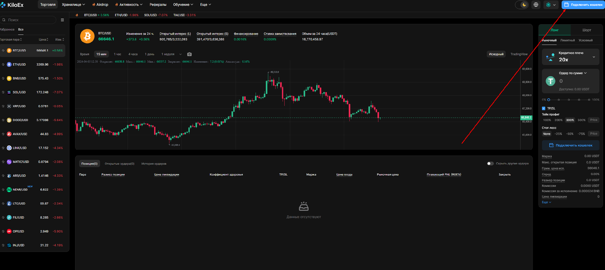The width and height of the screenshot is (605, 270).
Task: Favorite DOGE/USD with its star
Action: point(3,120)
